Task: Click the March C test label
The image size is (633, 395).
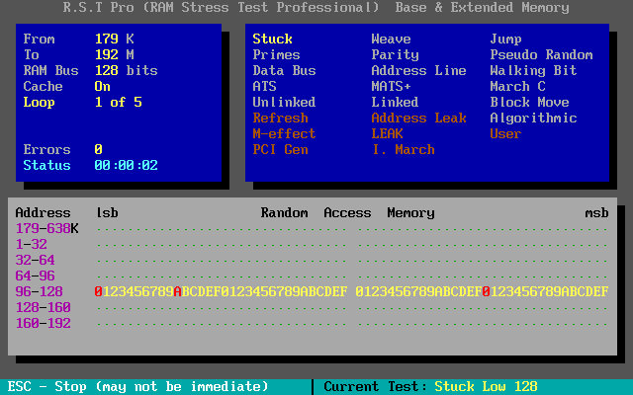Action: tap(517, 86)
